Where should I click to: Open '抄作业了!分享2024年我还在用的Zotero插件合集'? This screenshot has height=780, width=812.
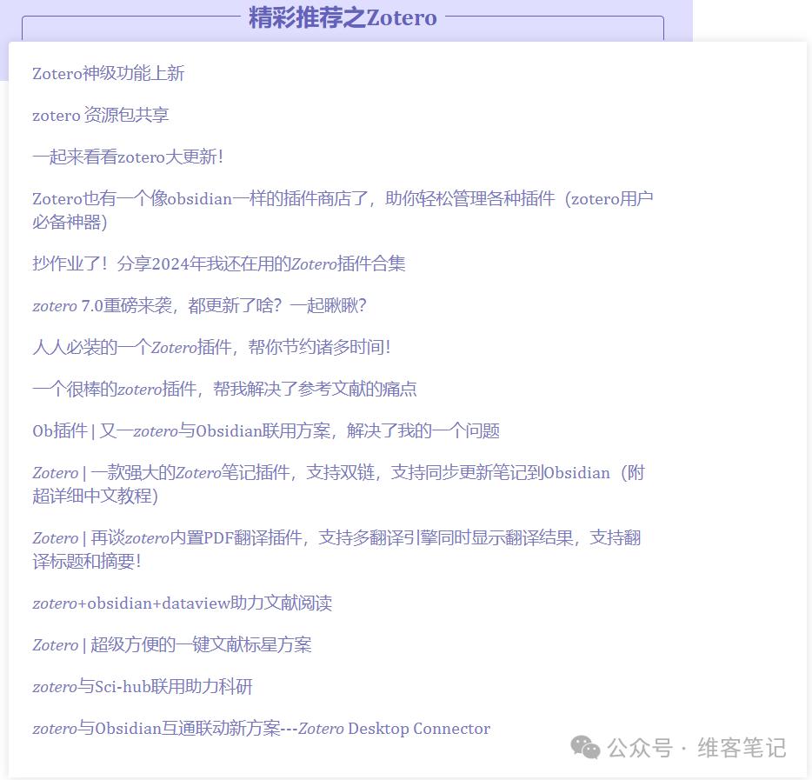click(x=218, y=263)
